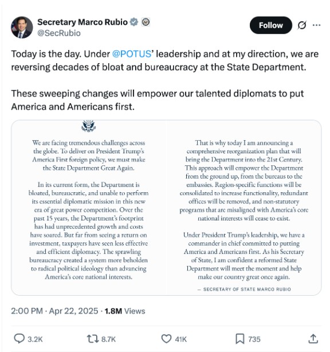Follow Secretary Marco Rubio
Viewport: 330px width, 352px height.
[271, 25]
